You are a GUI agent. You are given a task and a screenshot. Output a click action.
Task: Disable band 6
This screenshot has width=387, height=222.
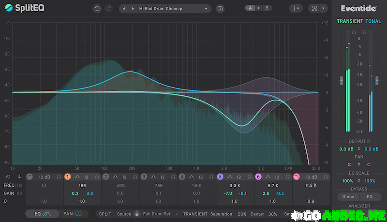[x=258, y=177]
